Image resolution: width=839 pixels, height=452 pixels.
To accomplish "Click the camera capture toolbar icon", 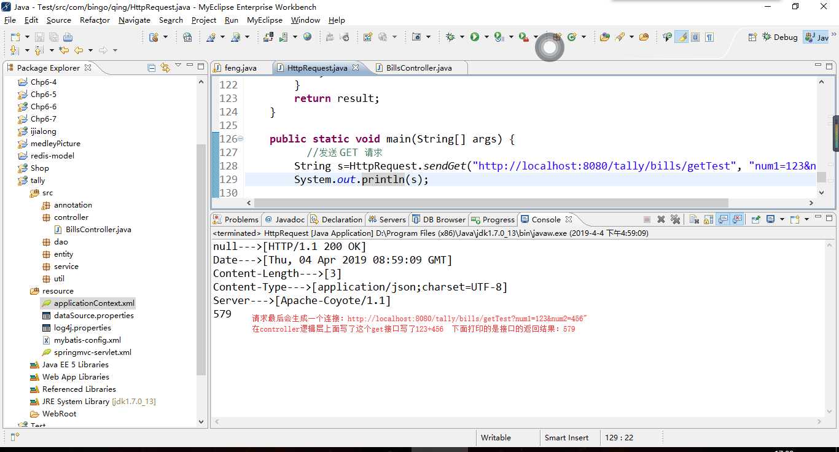I will [416, 37].
